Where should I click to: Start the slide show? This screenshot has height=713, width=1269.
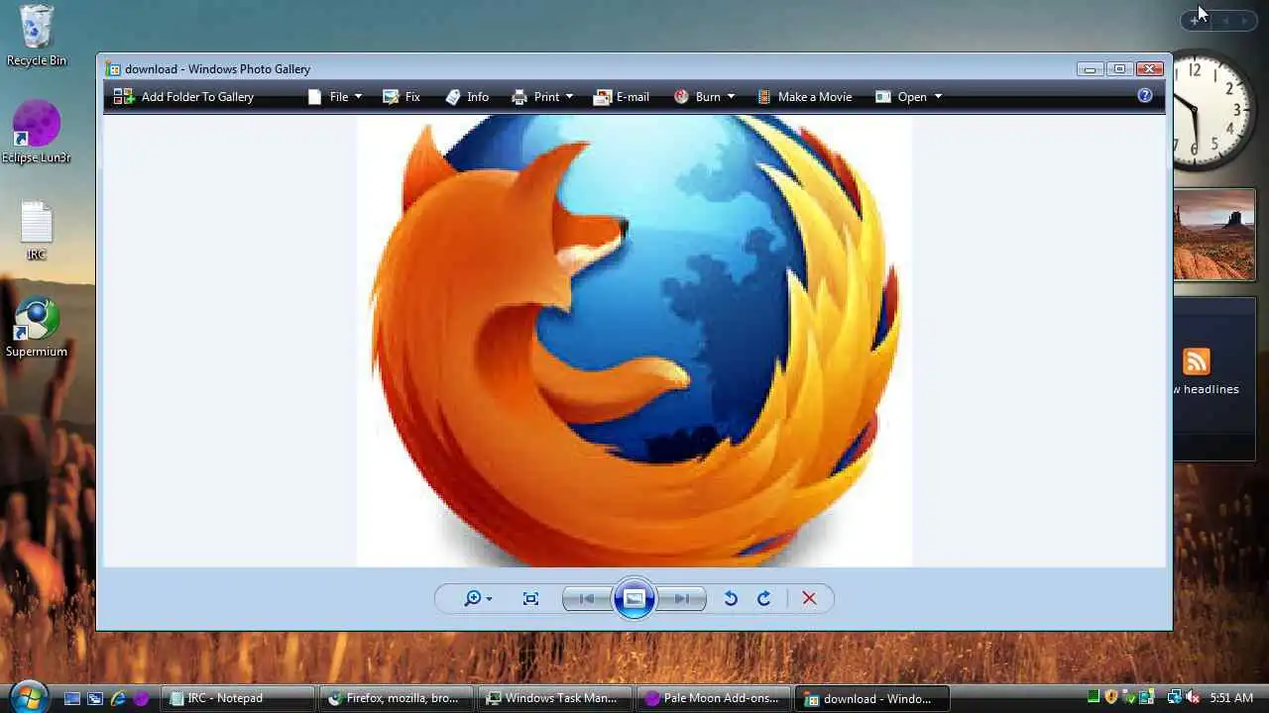[634, 598]
